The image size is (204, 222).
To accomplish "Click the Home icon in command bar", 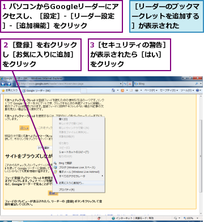I will tap(113, 90).
